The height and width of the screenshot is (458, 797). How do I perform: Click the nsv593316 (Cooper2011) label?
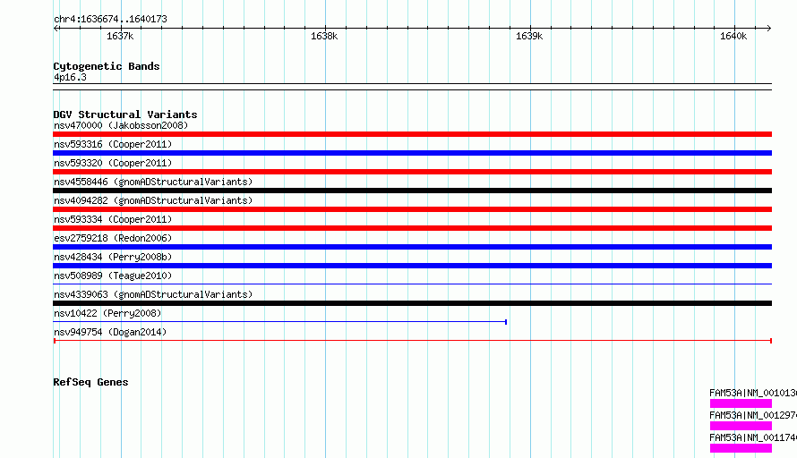click(x=113, y=144)
